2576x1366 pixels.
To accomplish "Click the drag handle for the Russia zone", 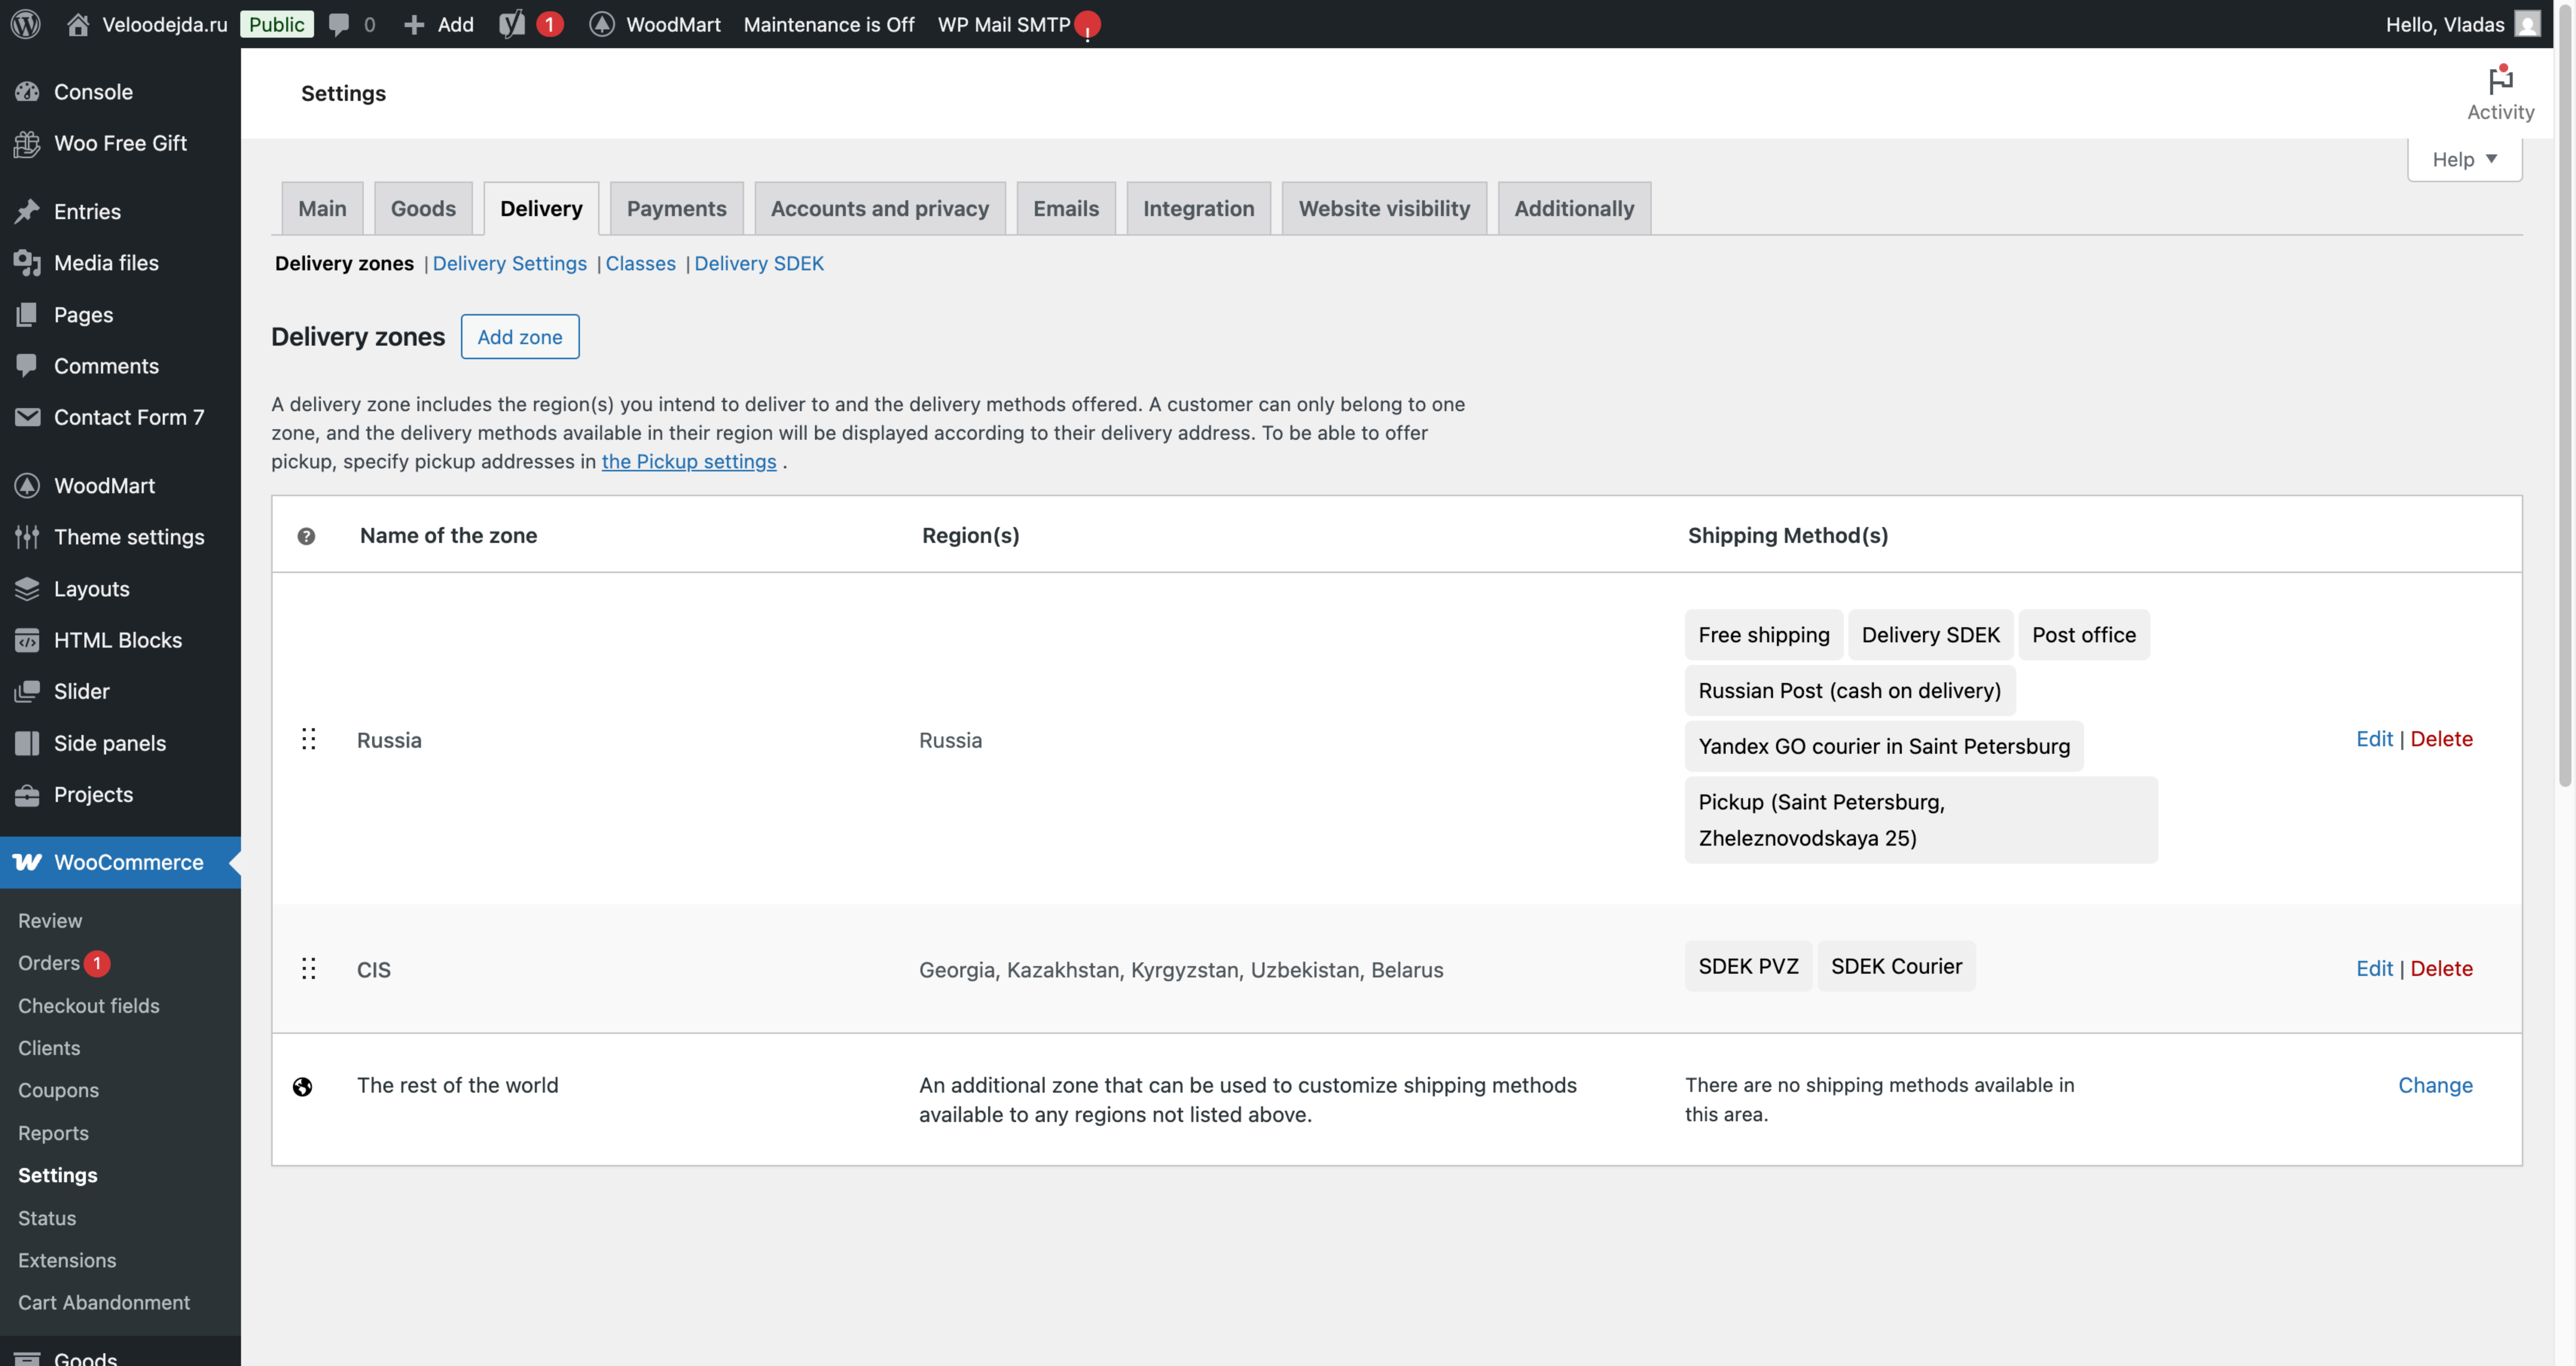I will 309,739.
